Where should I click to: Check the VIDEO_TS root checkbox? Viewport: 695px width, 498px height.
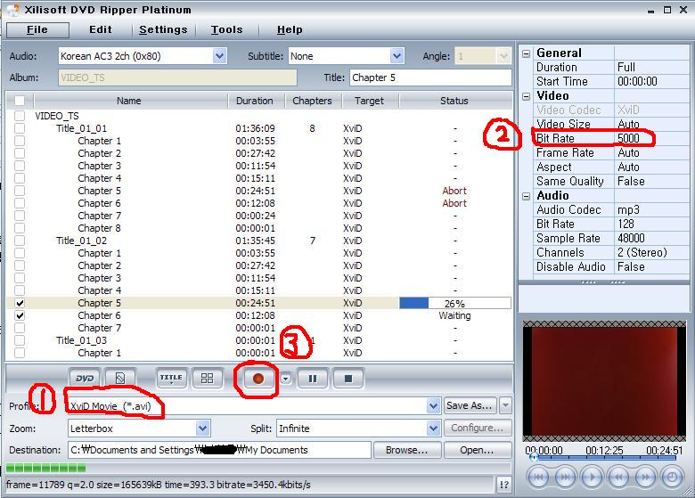coord(20,116)
